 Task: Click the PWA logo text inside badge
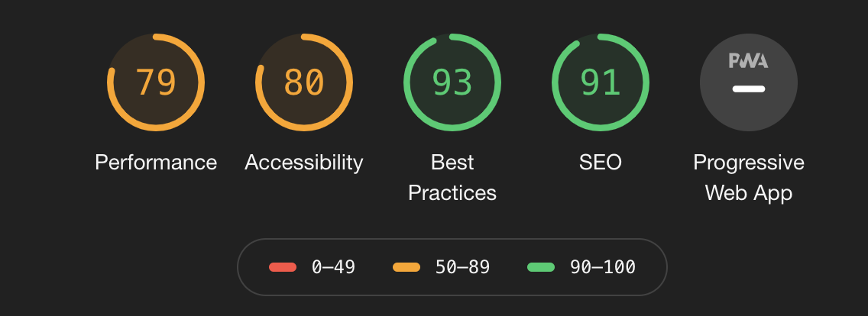749,61
